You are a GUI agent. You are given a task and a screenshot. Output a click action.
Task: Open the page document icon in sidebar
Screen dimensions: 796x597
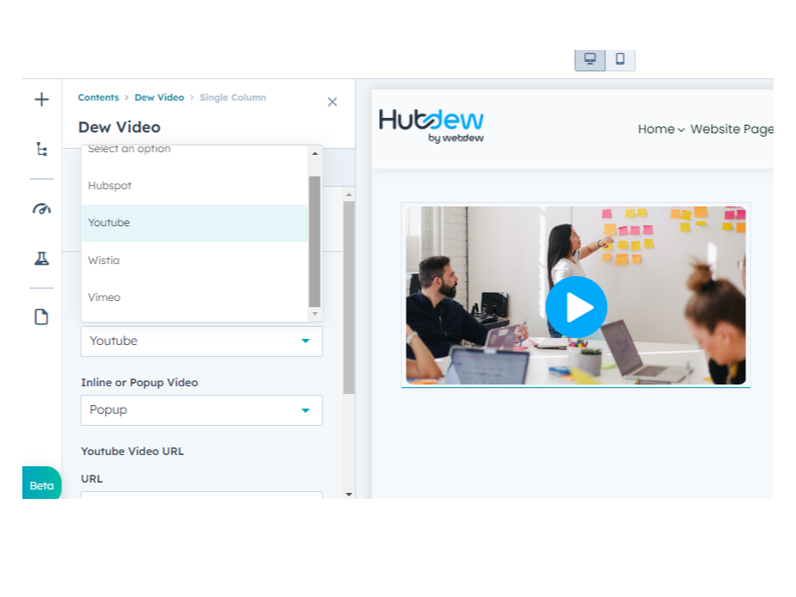(41, 317)
